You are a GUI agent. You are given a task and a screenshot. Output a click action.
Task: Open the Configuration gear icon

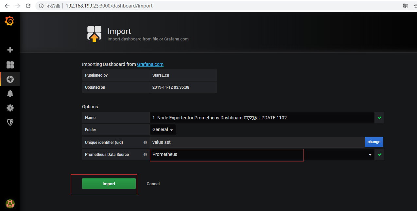[x=10, y=108]
